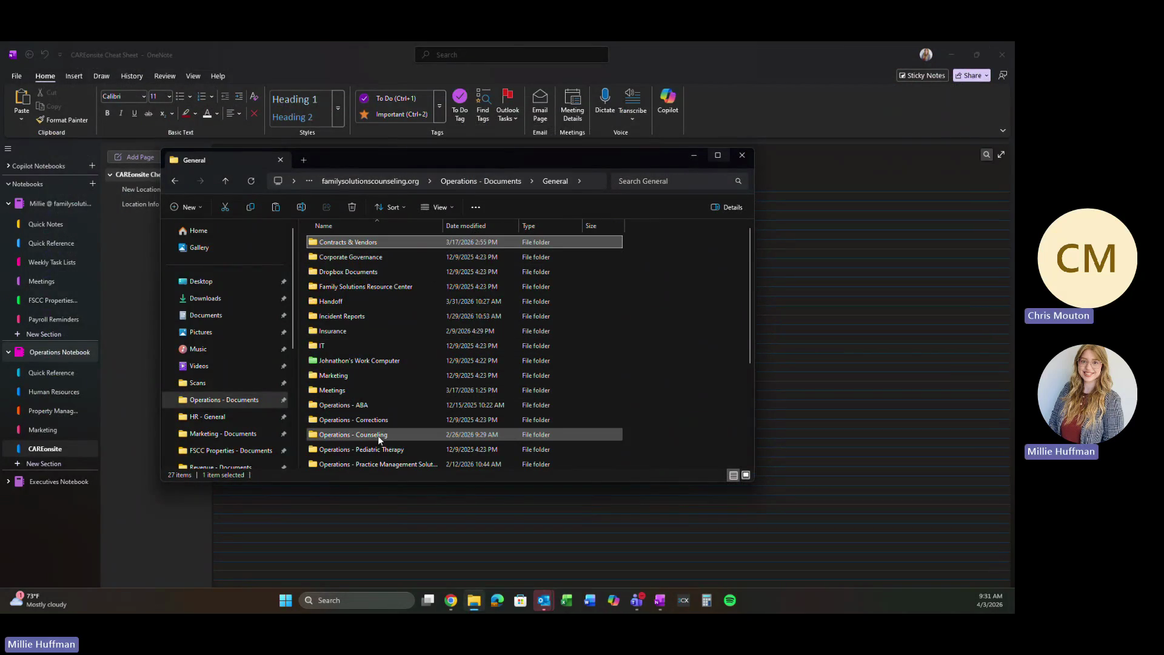Click the Copy icon in File Explorer toolbar
Screen dimensions: 1164x655
[250, 207]
